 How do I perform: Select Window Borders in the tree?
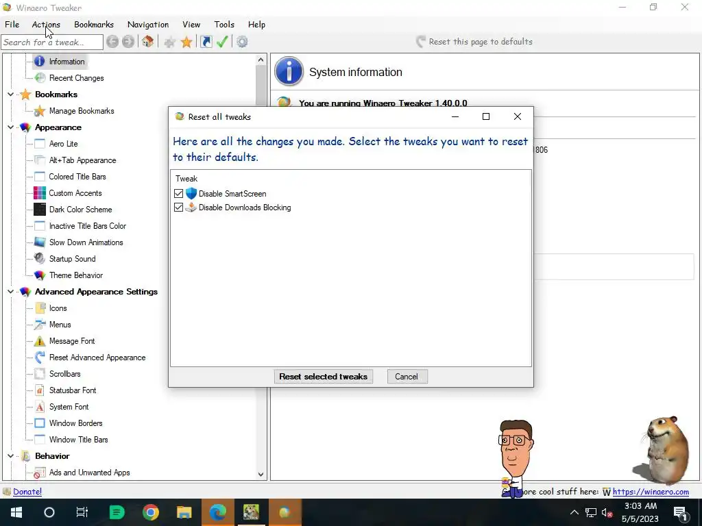[75, 423]
